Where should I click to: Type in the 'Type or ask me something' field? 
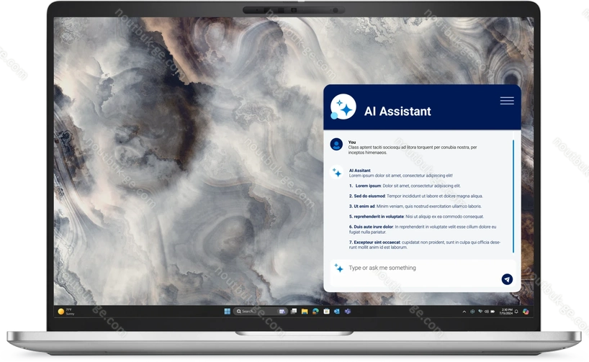pos(418,268)
